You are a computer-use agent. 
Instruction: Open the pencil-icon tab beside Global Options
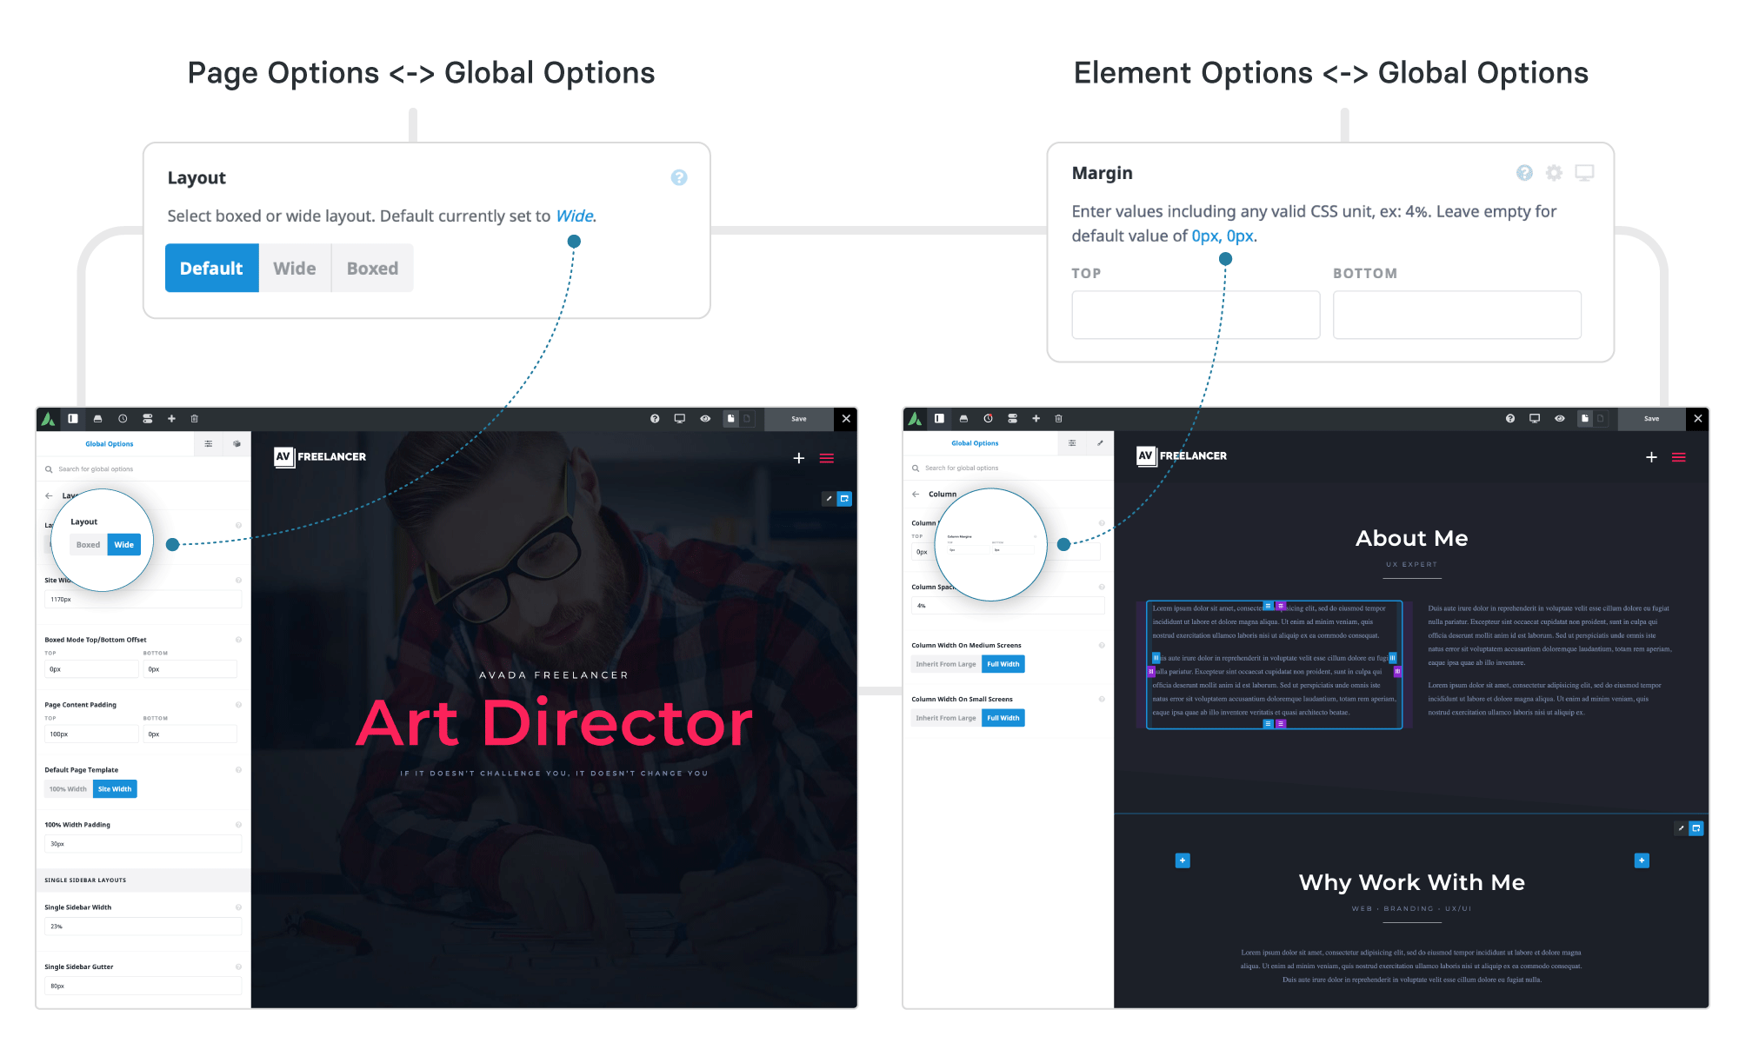pyautogui.click(x=1100, y=443)
